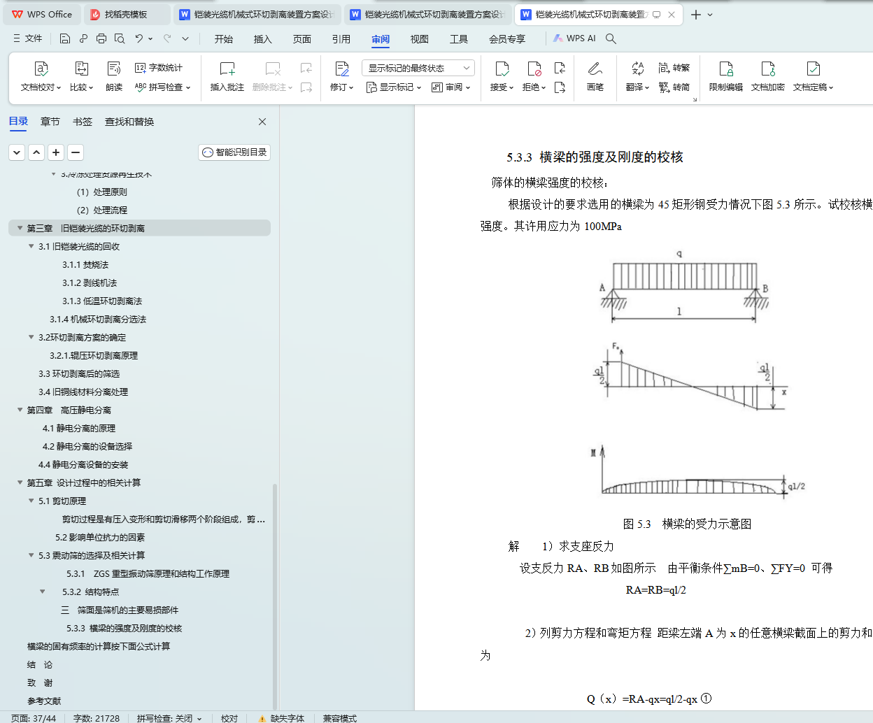This screenshot has width=873, height=723.
Task: Click expand-all down arrow in outline panel
Action: [17, 152]
